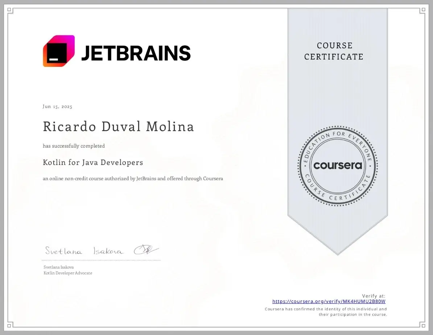
Task: Click the 'their participation in the course.' line
Action: coord(353,315)
